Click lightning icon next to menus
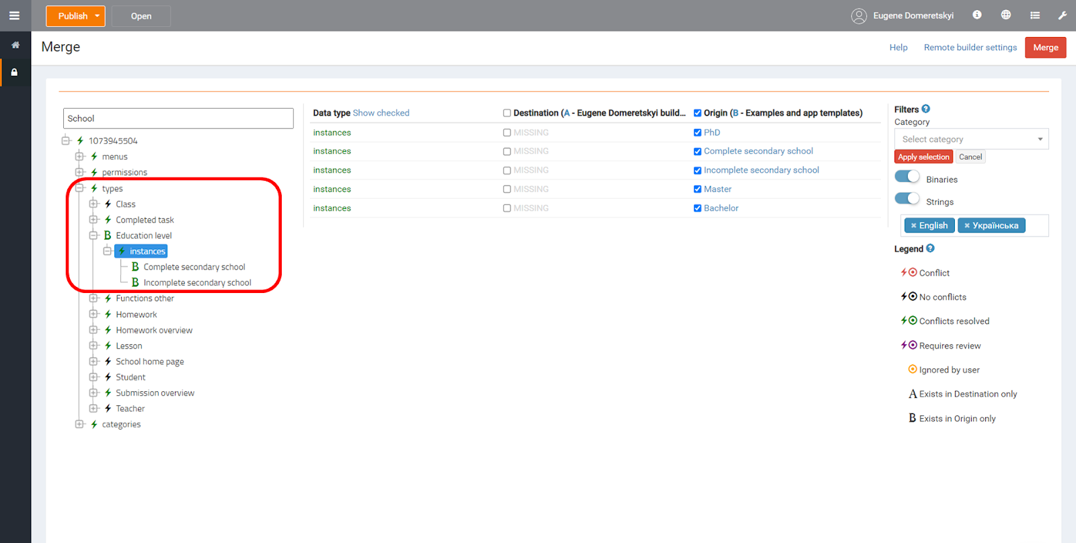 click(94, 157)
